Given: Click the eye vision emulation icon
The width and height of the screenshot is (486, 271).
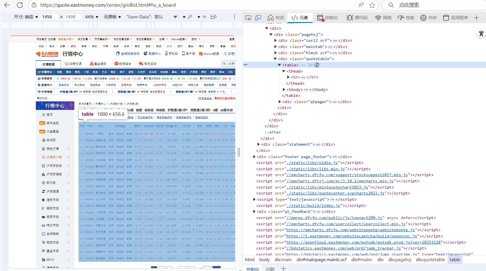Looking at the screenshot, I should 205,17.
